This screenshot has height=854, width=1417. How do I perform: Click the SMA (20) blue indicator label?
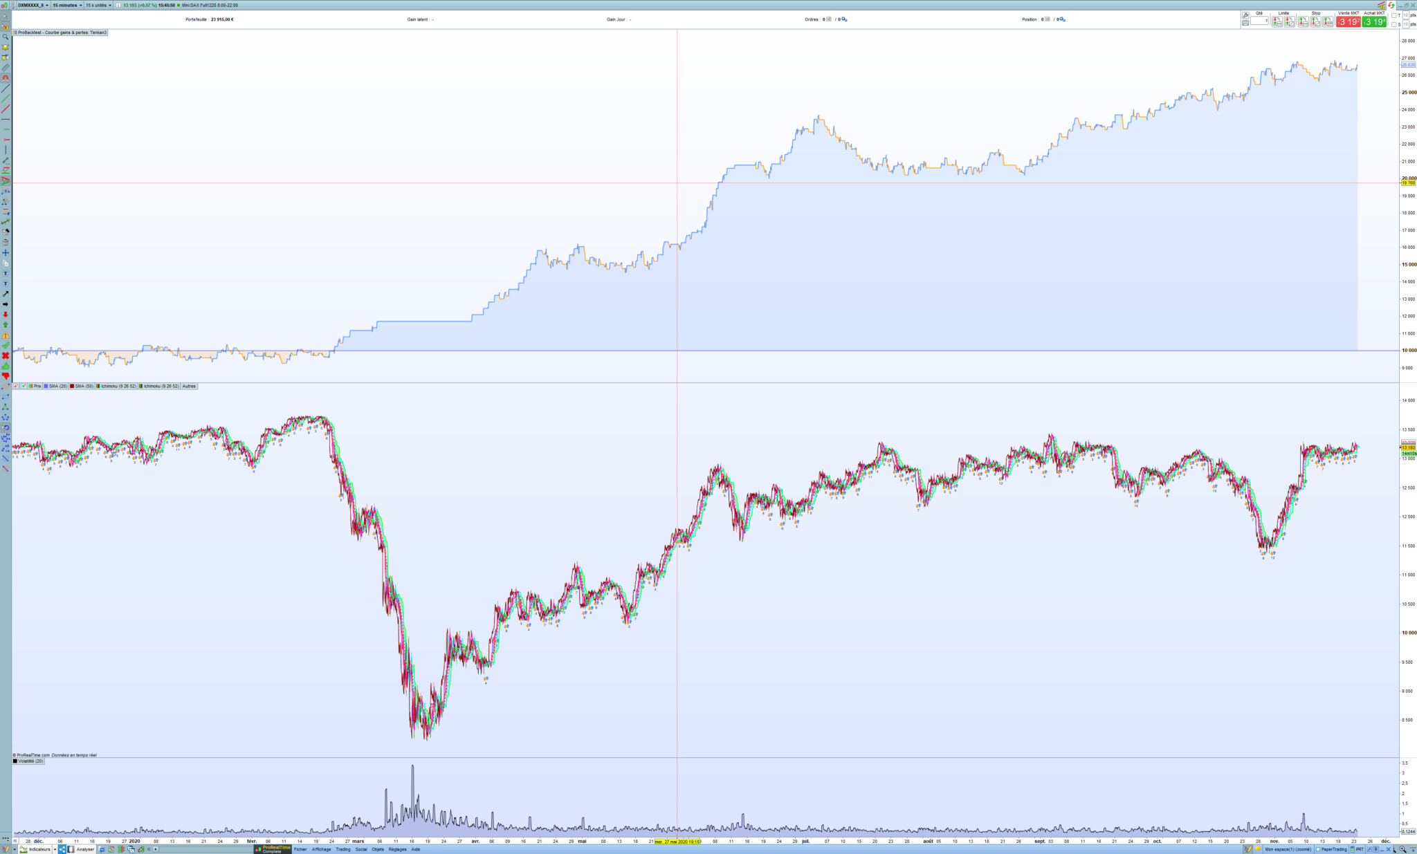coord(55,387)
